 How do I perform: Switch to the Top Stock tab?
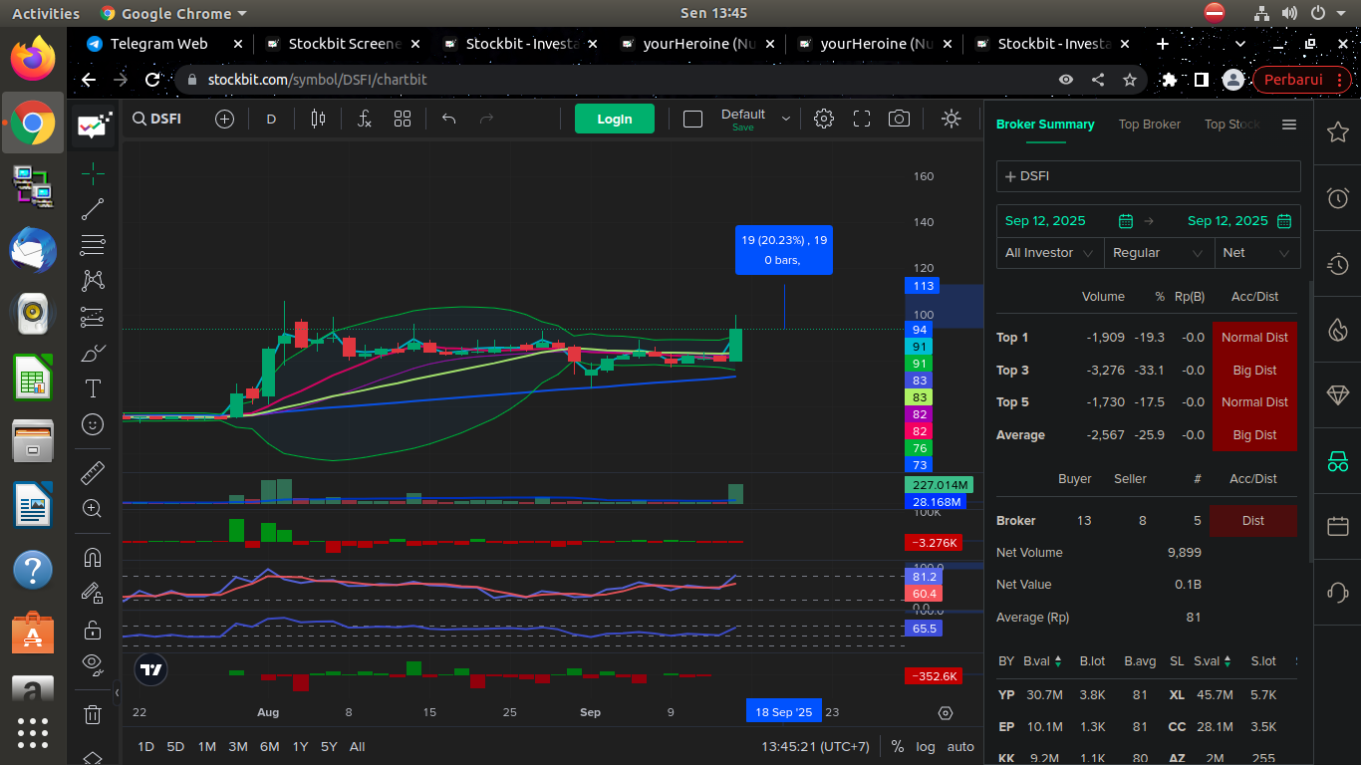[x=1232, y=125]
